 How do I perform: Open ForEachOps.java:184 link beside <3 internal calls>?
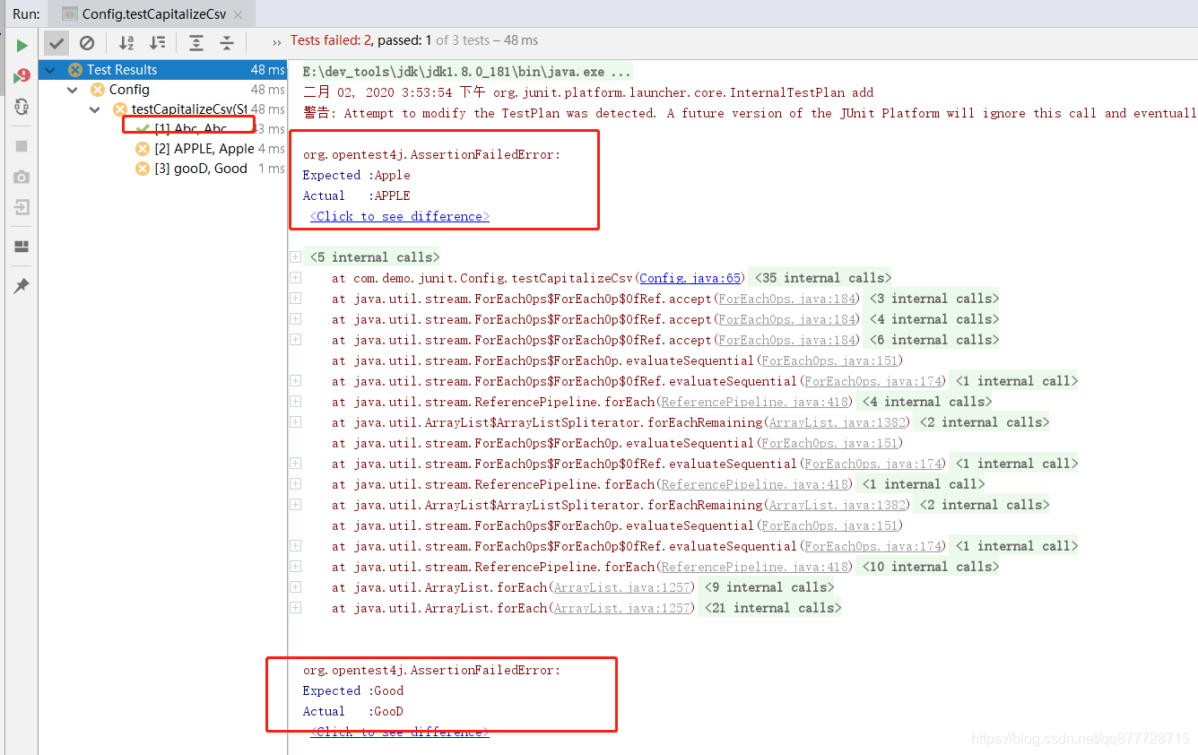coord(787,299)
